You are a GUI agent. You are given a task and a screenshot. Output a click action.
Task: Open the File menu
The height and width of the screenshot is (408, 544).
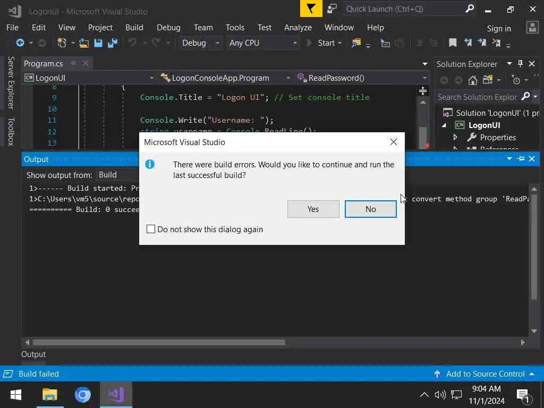click(x=13, y=28)
